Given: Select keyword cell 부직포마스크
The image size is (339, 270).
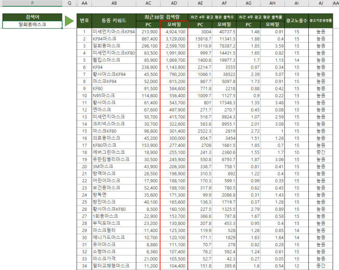Looking at the screenshot, I should [114, 223].
